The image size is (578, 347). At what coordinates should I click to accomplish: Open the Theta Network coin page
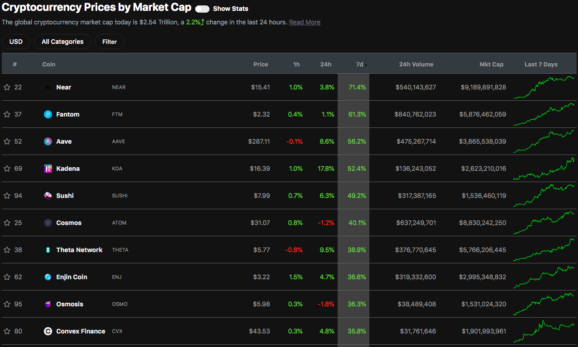(79, 250)
